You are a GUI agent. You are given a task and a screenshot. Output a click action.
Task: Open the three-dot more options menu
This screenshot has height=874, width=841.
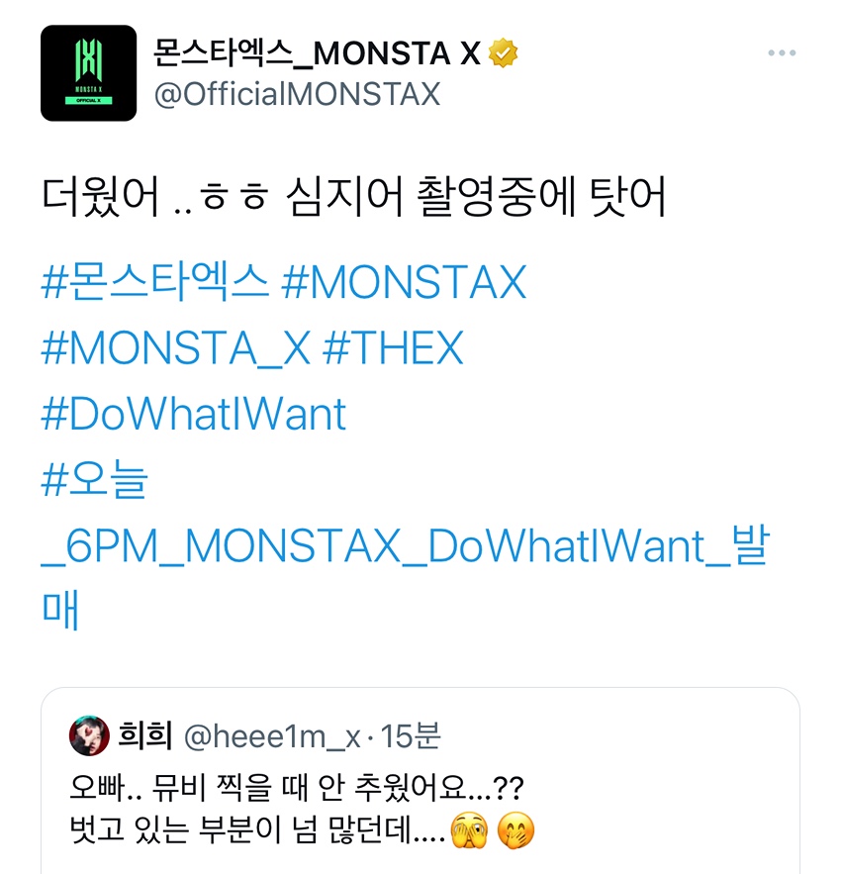click(x=782, y=52)
